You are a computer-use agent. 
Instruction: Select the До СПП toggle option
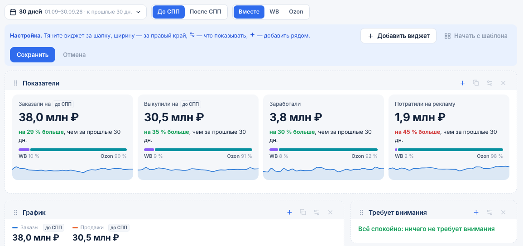coord(168,12)
